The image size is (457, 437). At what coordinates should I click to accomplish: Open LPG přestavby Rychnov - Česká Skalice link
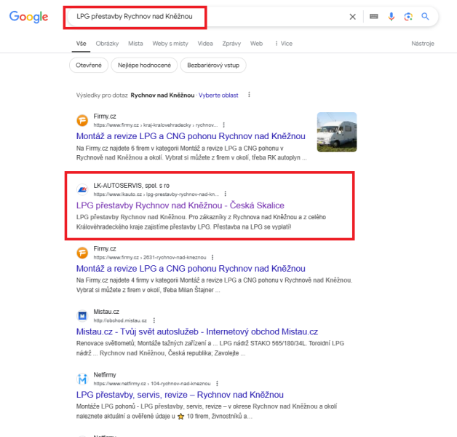pos(180,205)
